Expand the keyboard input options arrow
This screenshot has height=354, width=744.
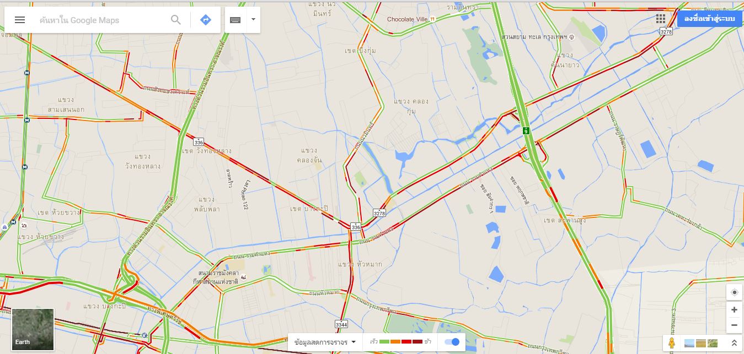[253, 20]
